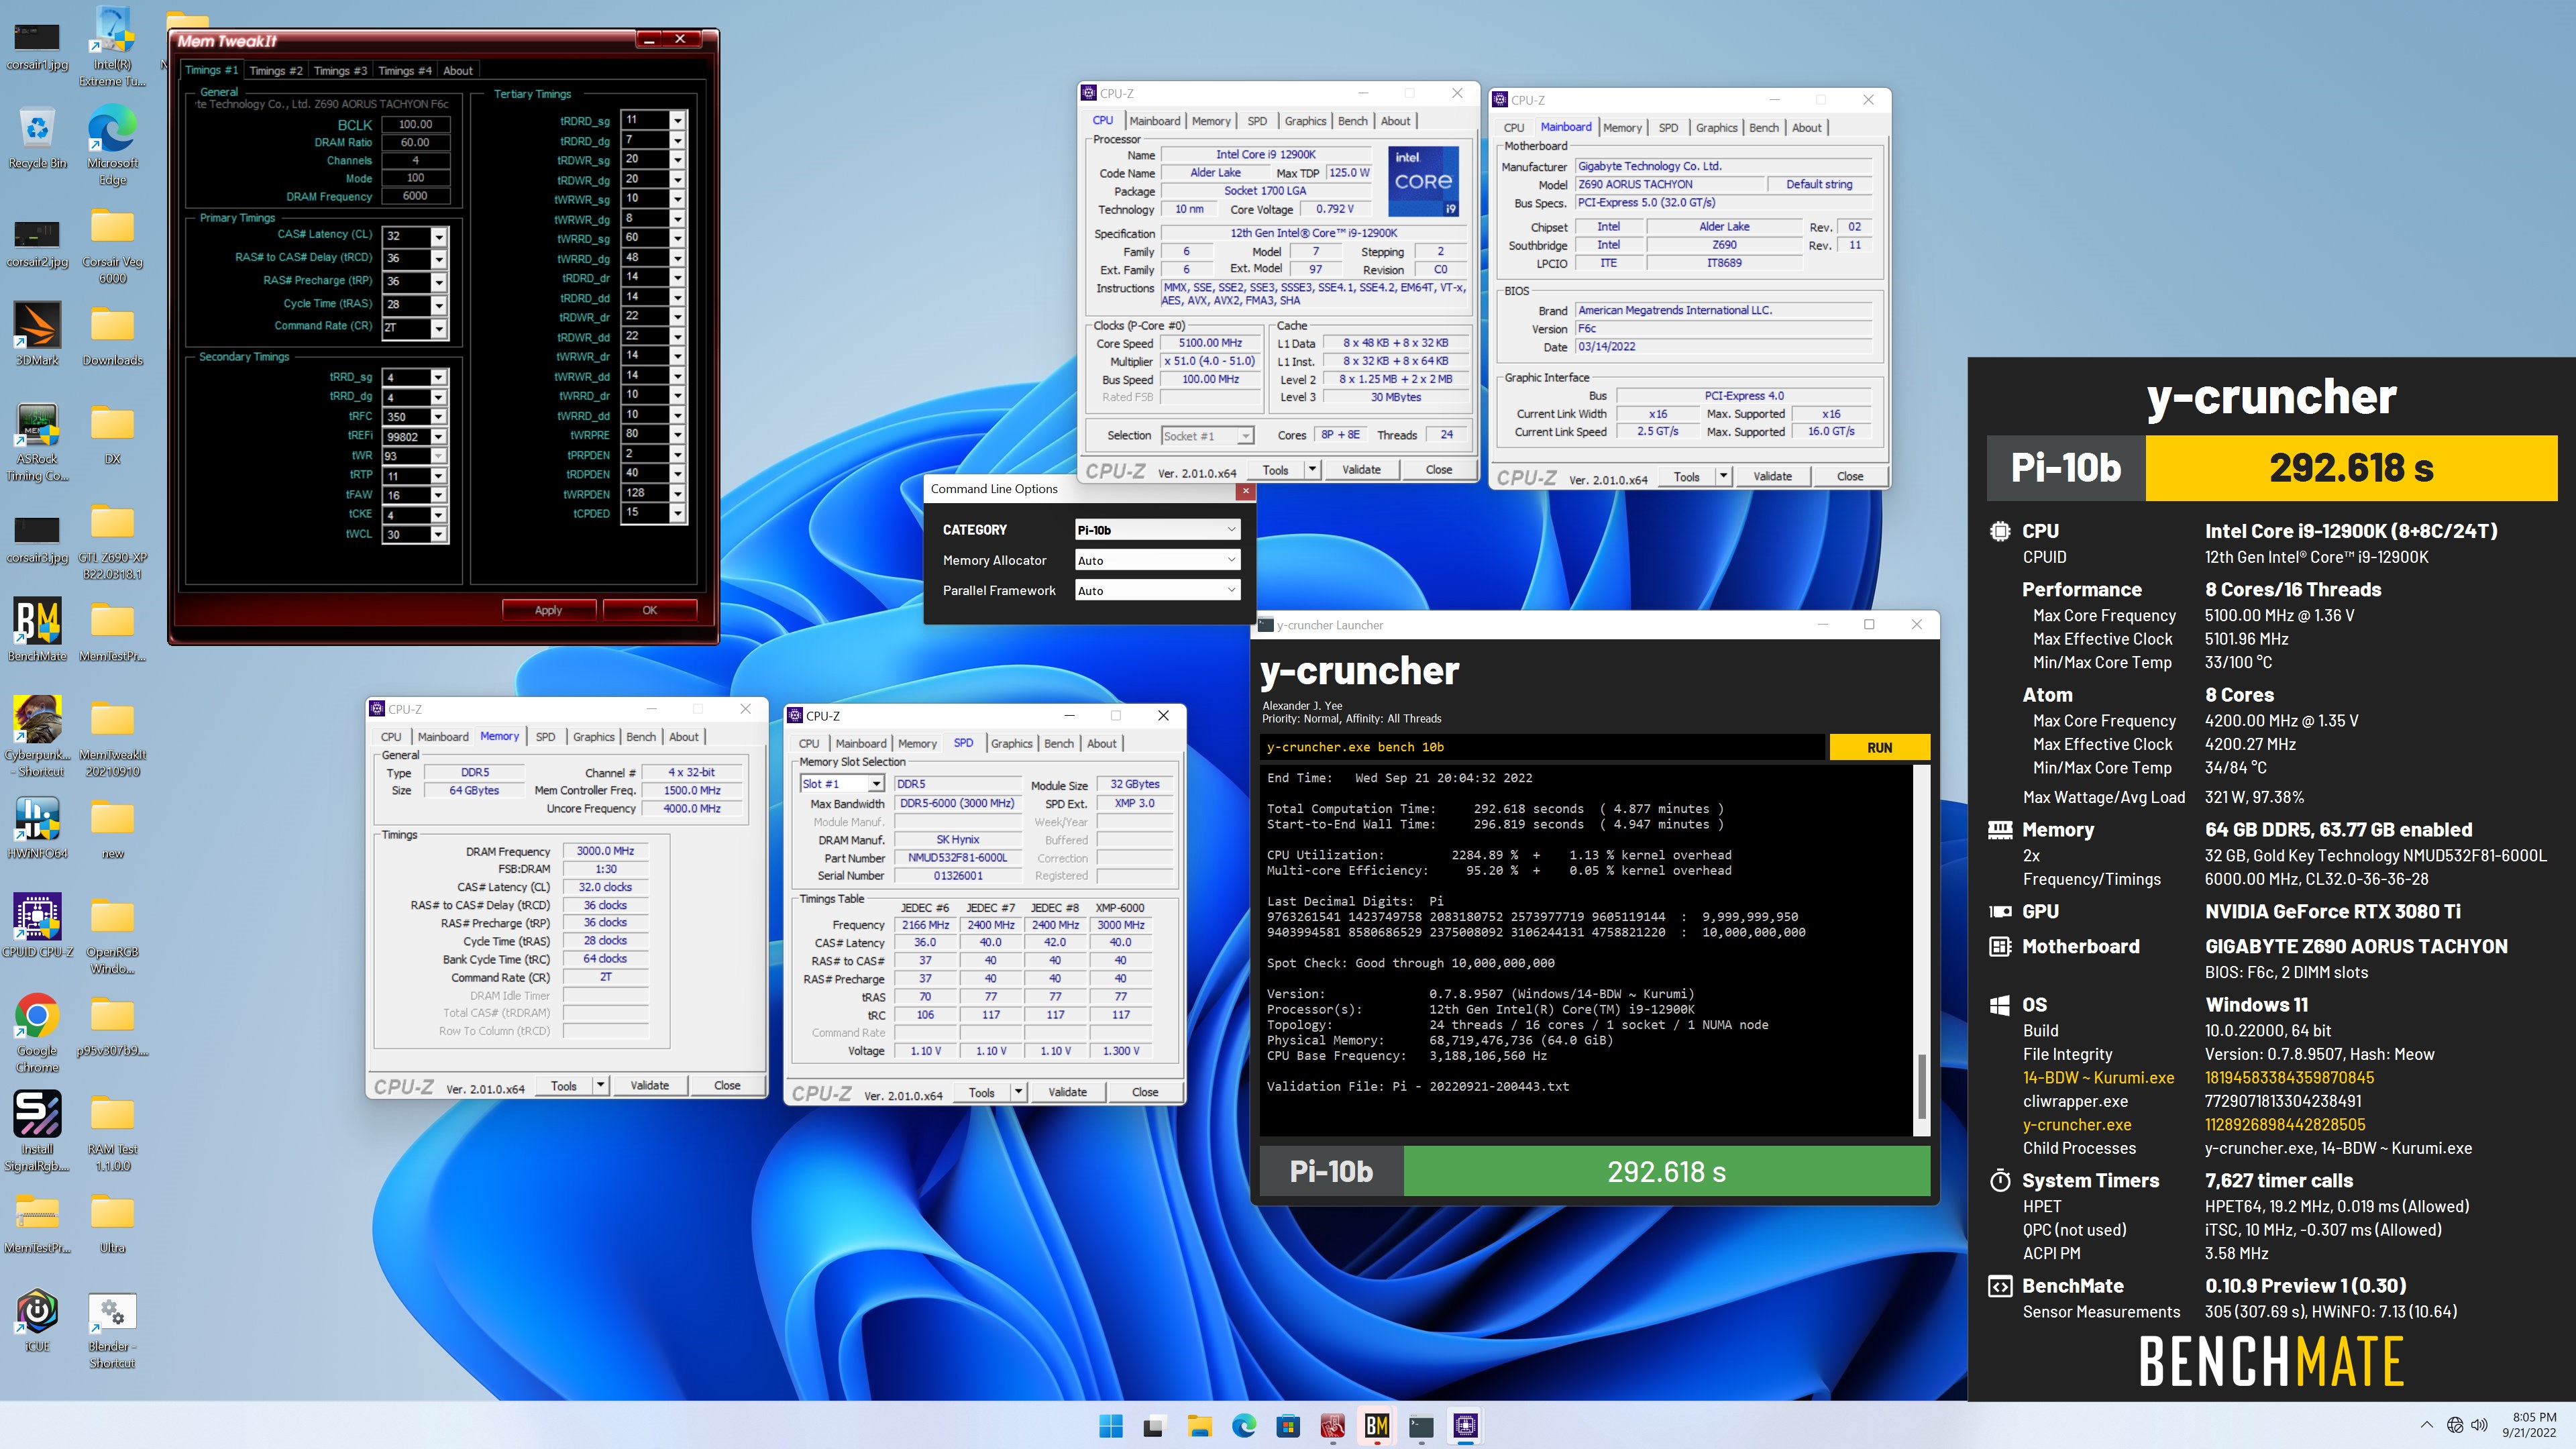2576x1449 pixels.
Task: Open File Explorer from the taskbar
Action: pos(1199,1426)
